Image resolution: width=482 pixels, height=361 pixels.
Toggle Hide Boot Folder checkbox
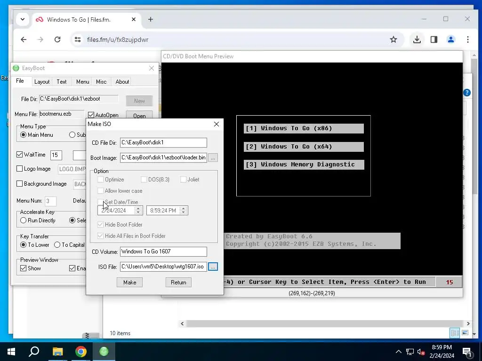(101, 224)
